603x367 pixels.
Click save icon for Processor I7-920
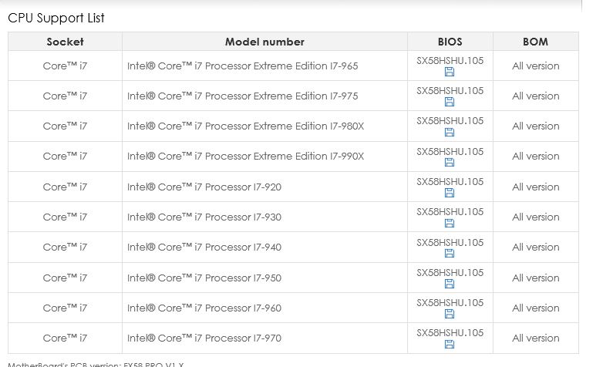tap(450, 194)
